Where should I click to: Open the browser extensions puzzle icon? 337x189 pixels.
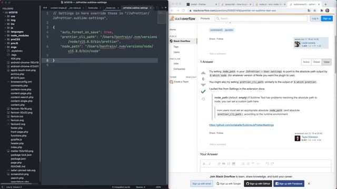tap(322, 10)
